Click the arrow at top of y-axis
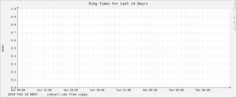The width and height of the screenshot is (237, 98). coord(18,7)
